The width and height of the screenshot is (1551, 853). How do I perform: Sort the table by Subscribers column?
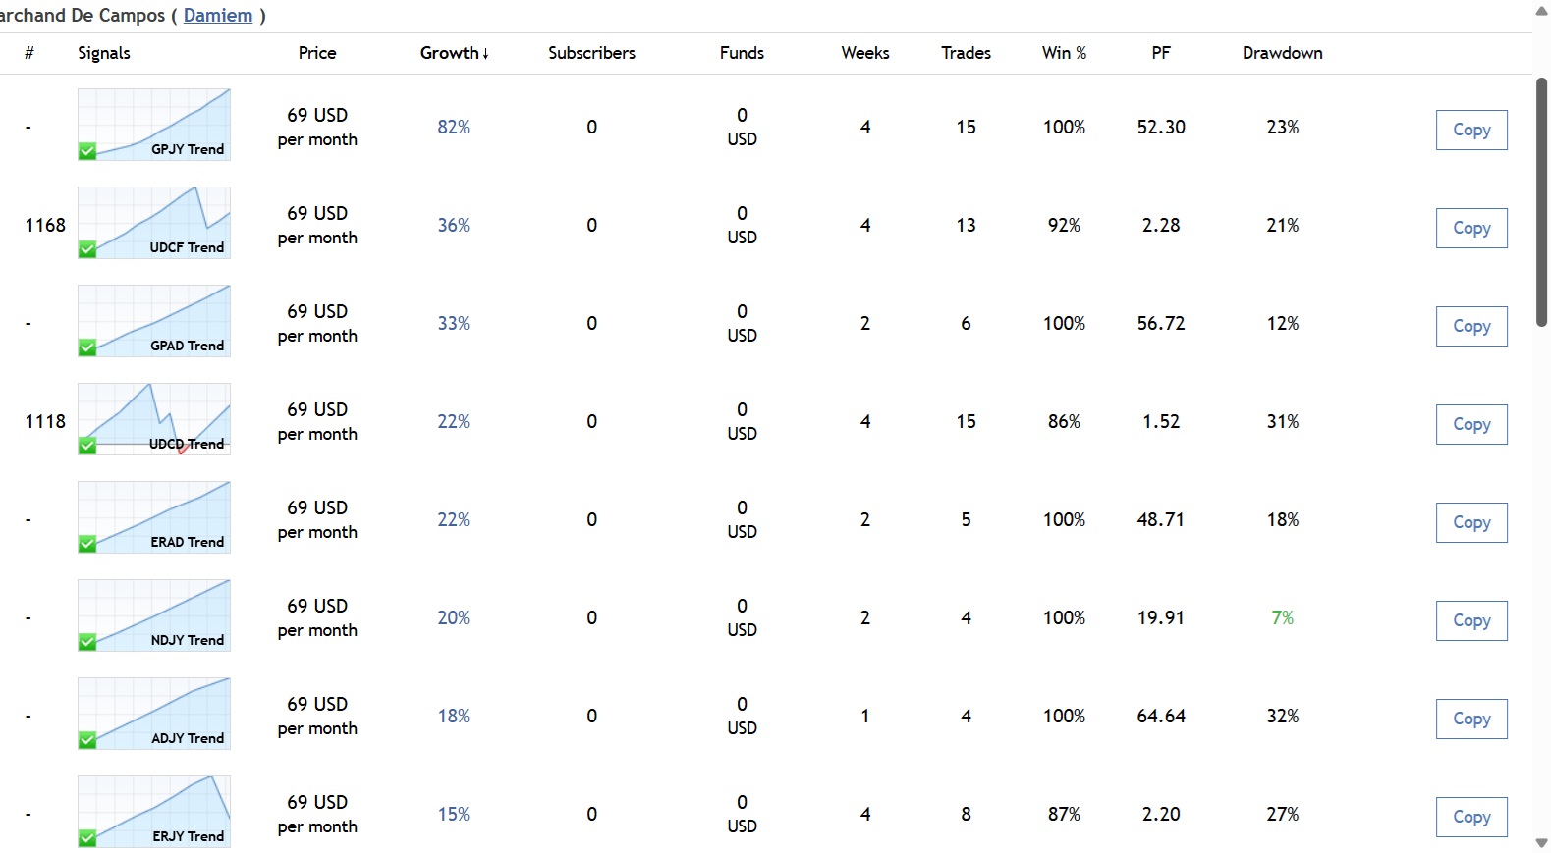coord(591,53)
